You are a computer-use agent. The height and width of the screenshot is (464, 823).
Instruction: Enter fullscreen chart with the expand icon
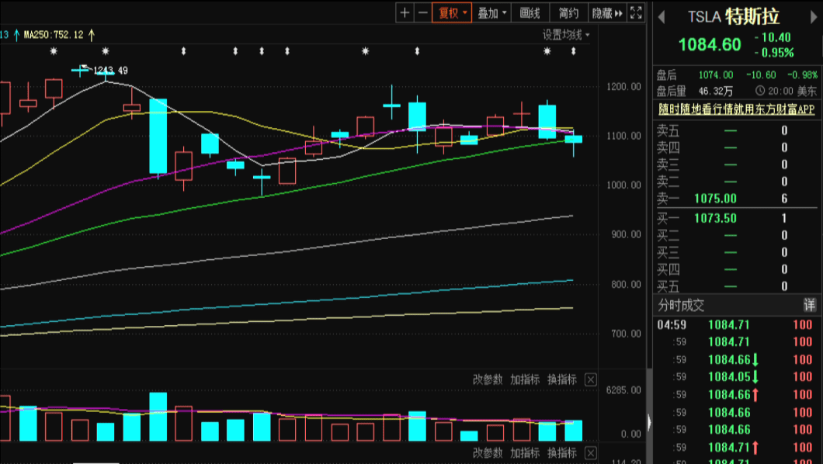[636, 12]
